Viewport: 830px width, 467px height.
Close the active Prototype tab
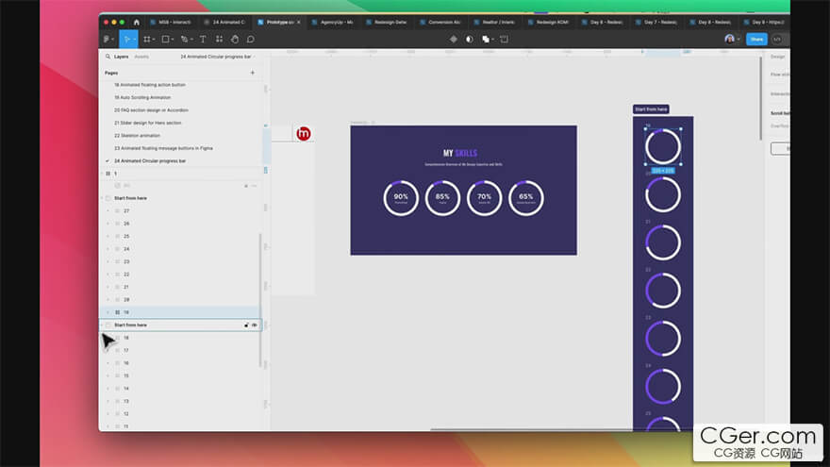299,23
